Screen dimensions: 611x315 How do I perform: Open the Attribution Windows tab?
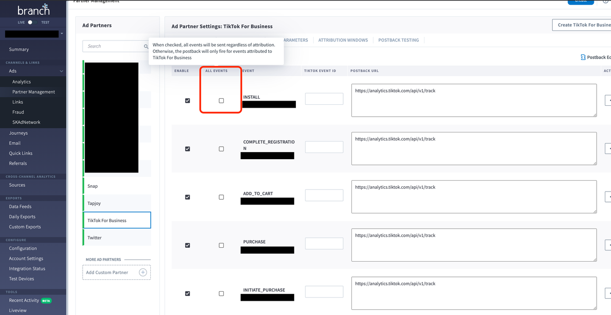(343, 40)
